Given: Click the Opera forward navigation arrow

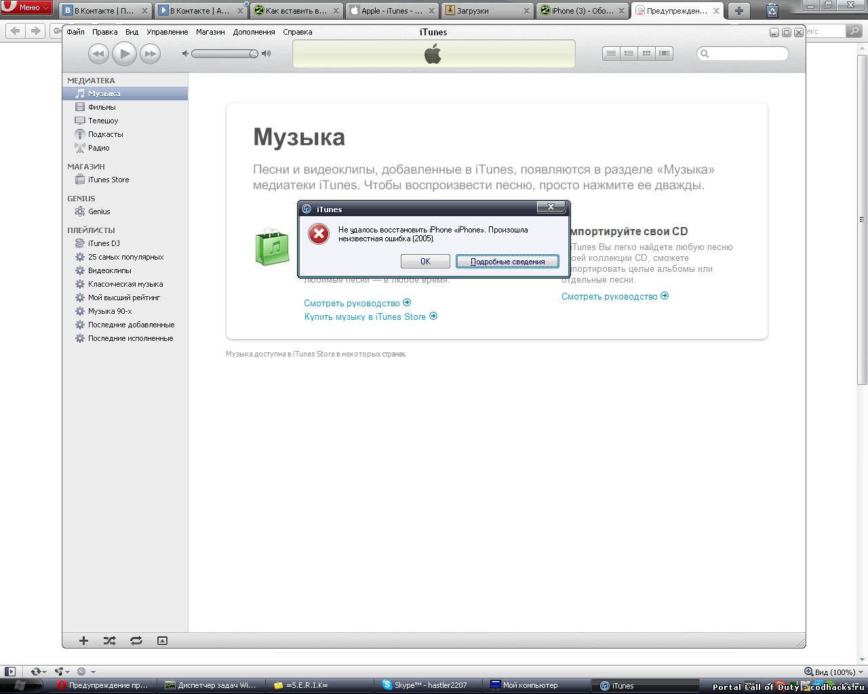Looking at the screenshot, I should tap(35, 30).
